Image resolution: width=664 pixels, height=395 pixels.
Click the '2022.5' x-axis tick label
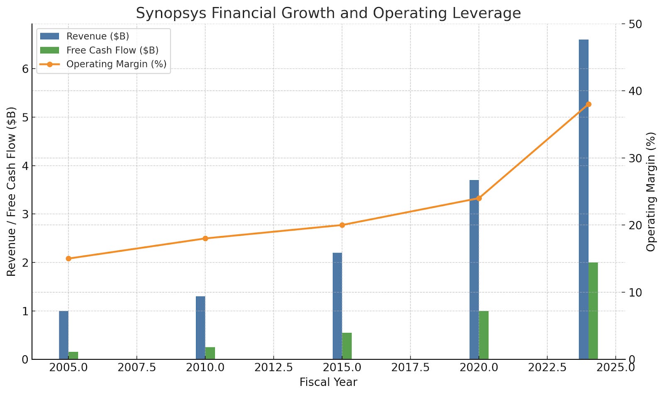547,368
